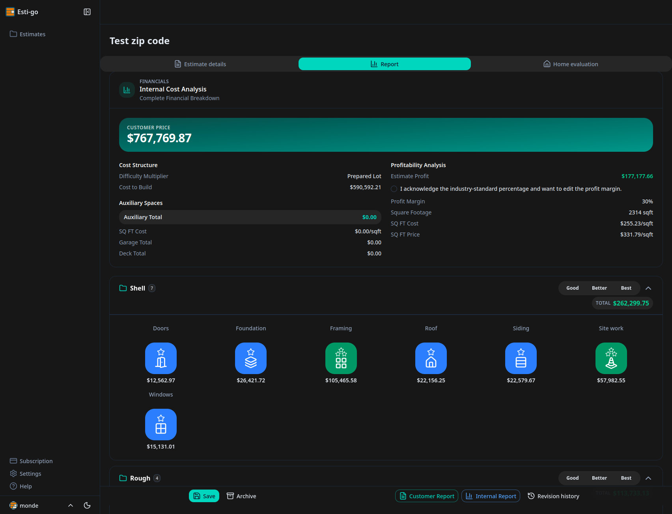Select the Windows item icon

[161, 425]
